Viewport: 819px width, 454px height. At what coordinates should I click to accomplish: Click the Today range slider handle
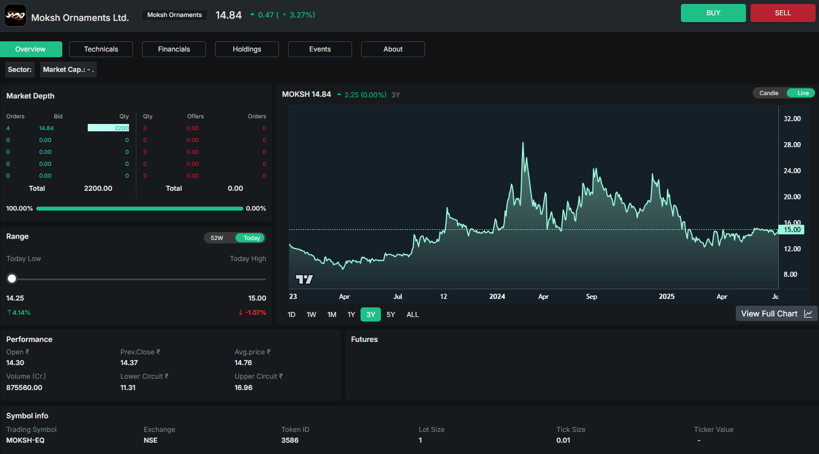pos(12,279)
